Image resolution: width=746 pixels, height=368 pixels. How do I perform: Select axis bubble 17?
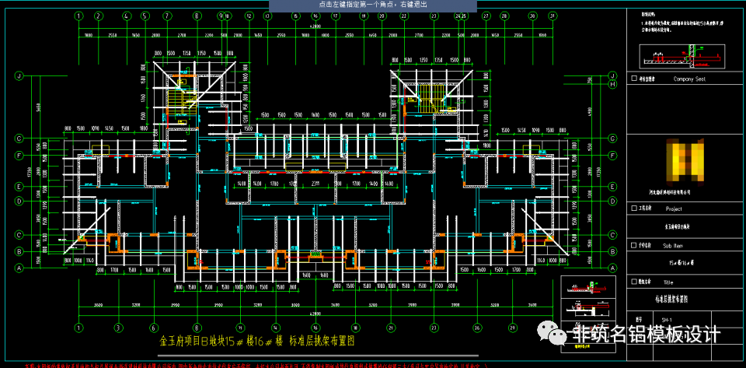336,16
